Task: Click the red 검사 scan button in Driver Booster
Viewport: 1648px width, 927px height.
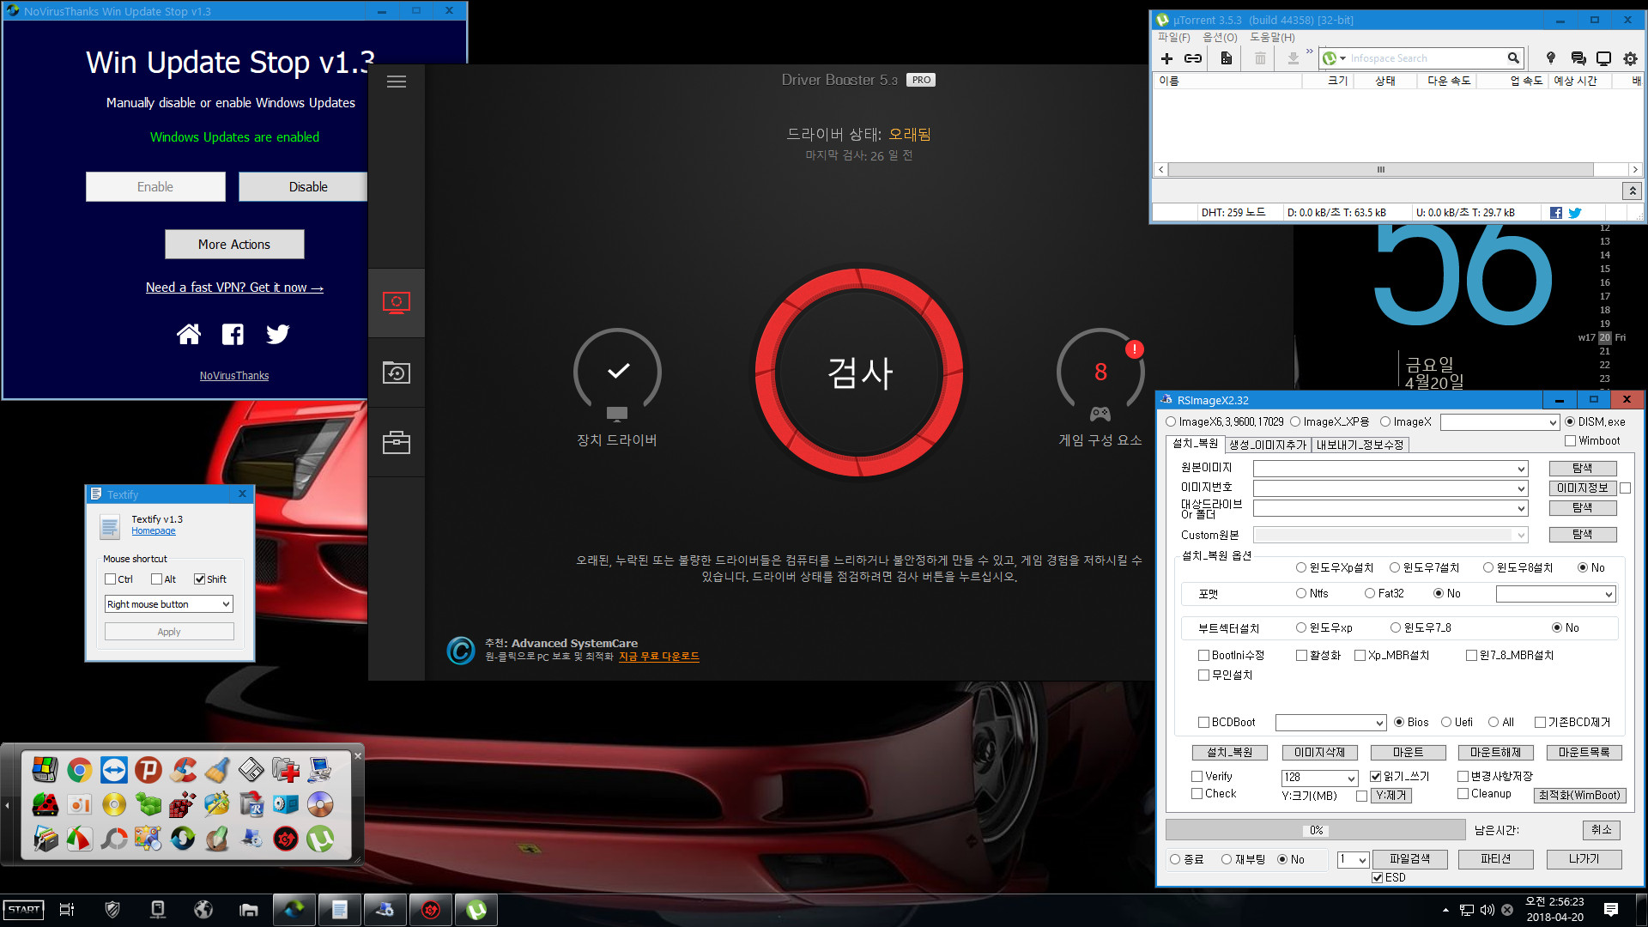Action: (x=859, y=373)
